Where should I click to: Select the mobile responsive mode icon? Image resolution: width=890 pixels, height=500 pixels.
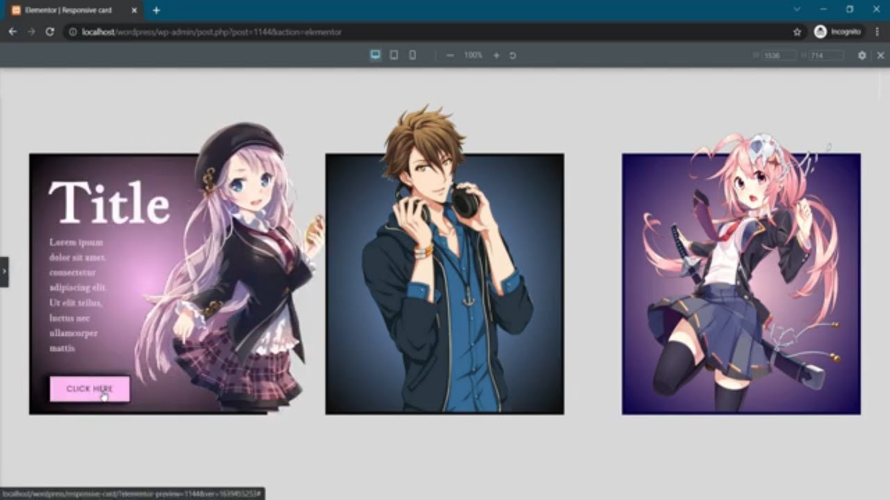412,55
